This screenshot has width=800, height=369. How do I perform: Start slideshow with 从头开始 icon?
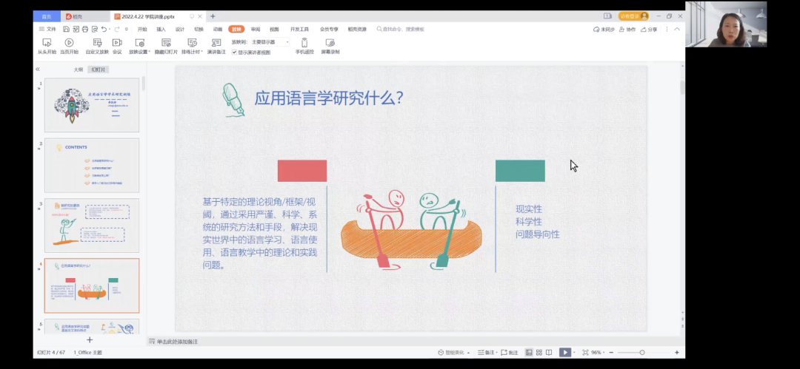coord(47,43)
